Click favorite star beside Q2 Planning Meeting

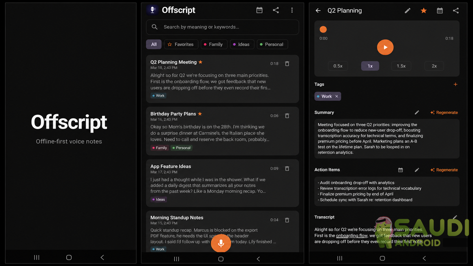click(200, 62)
